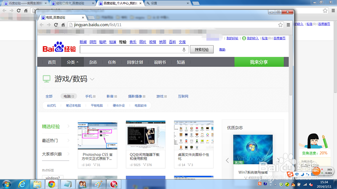Close the 电脑_百度经验 tab

(83, 17)
